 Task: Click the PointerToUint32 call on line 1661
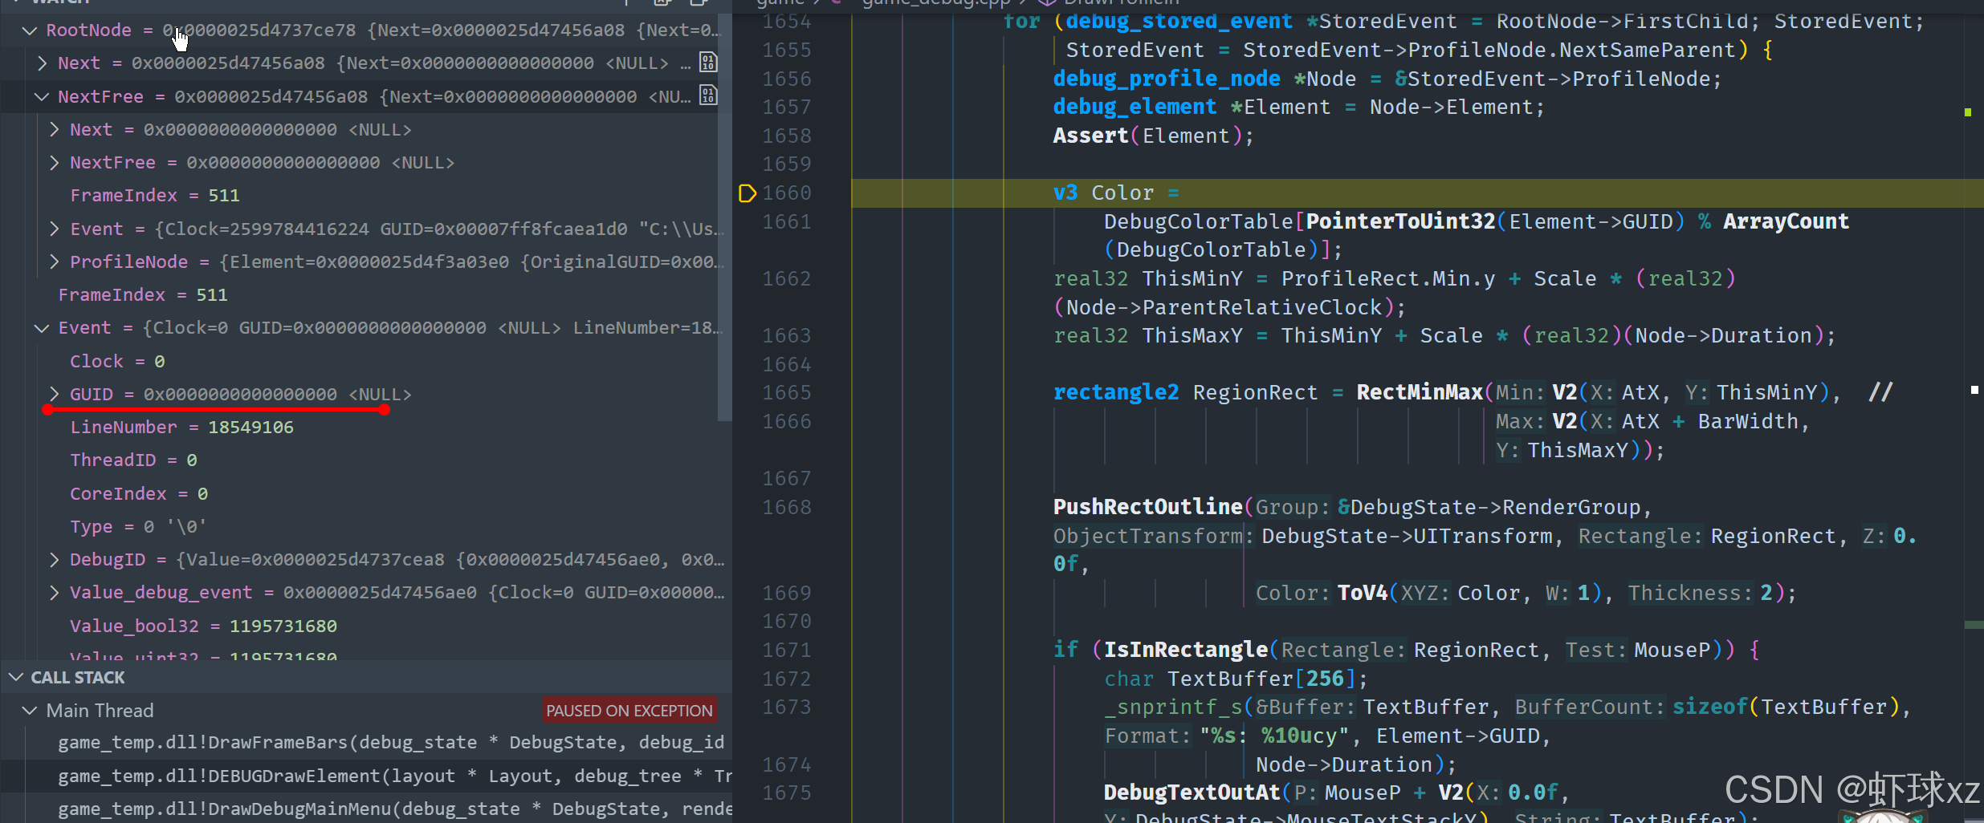point(1401,222)
